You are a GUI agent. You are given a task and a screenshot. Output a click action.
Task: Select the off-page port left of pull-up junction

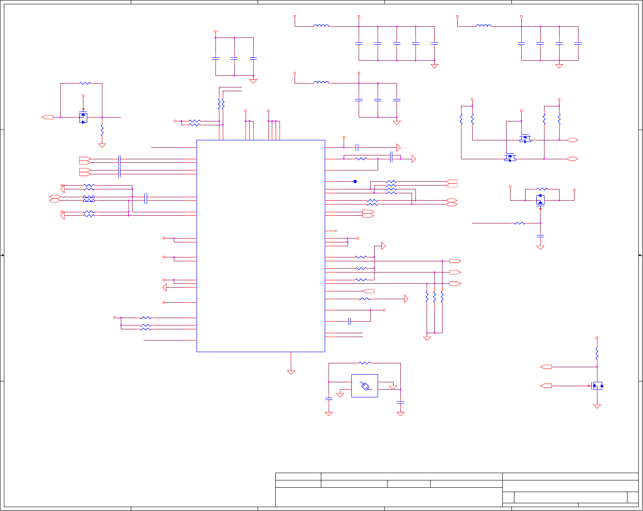pyautogui.click(x=546, y=367)
